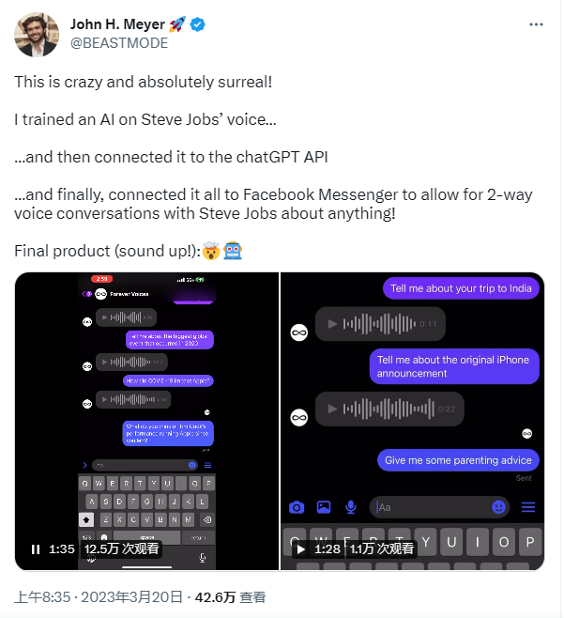This screenshot has height=618, width=564.
Task: Click the emoji smiley icon in message box
Action: (x=499, y=507)
